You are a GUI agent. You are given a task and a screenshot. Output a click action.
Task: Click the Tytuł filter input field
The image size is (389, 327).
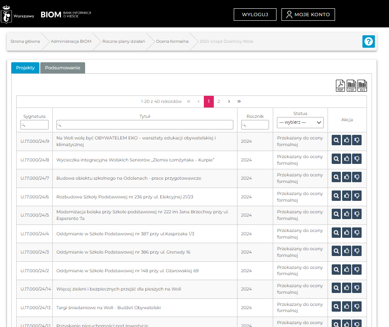(x=145, y=124)
